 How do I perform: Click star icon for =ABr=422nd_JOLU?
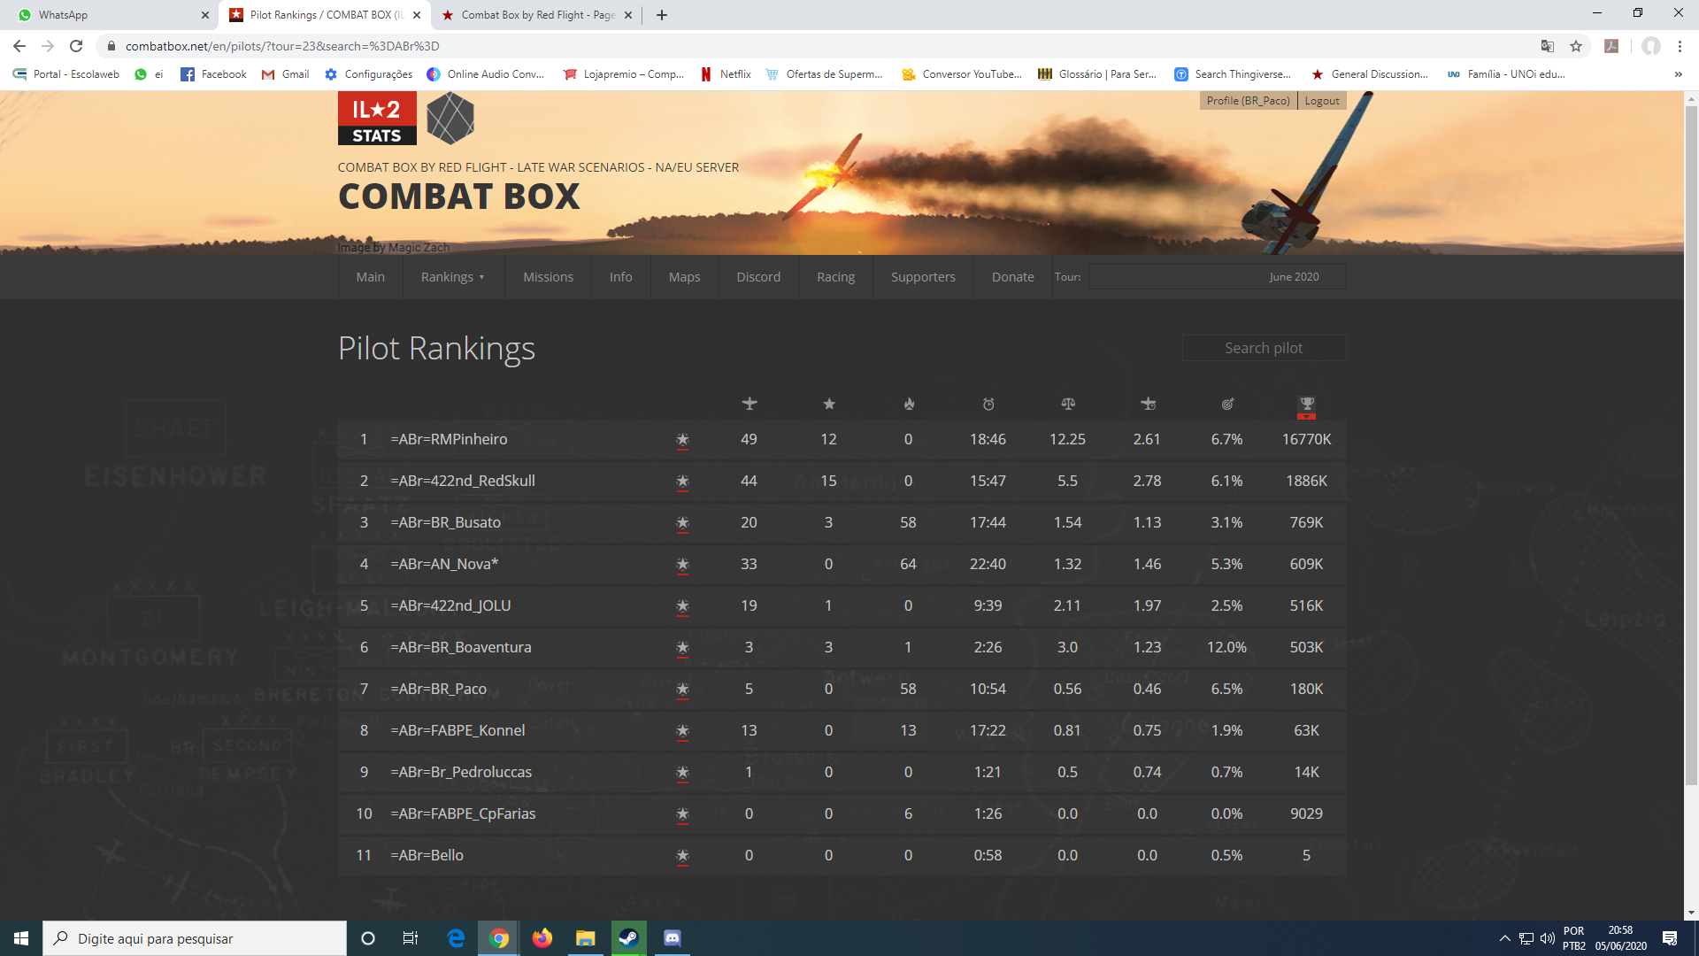coord(682,606)
